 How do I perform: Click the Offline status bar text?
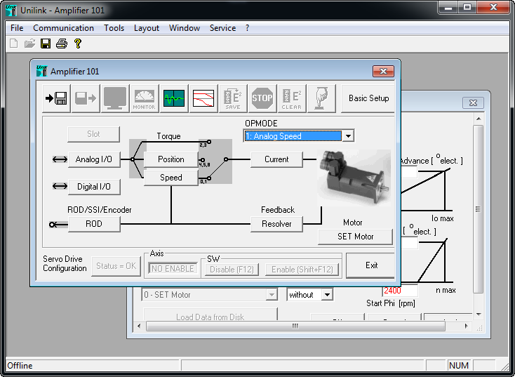[x=20, y=366]
